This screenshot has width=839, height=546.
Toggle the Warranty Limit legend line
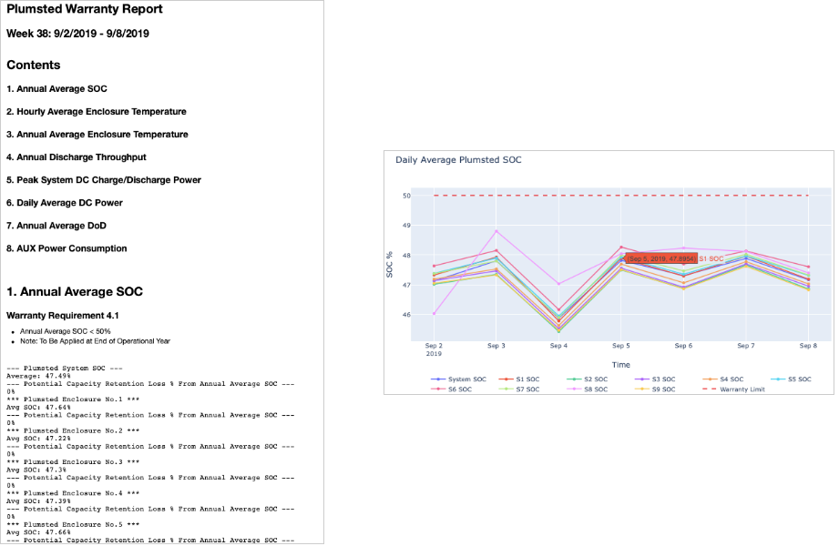pos(733,389)
